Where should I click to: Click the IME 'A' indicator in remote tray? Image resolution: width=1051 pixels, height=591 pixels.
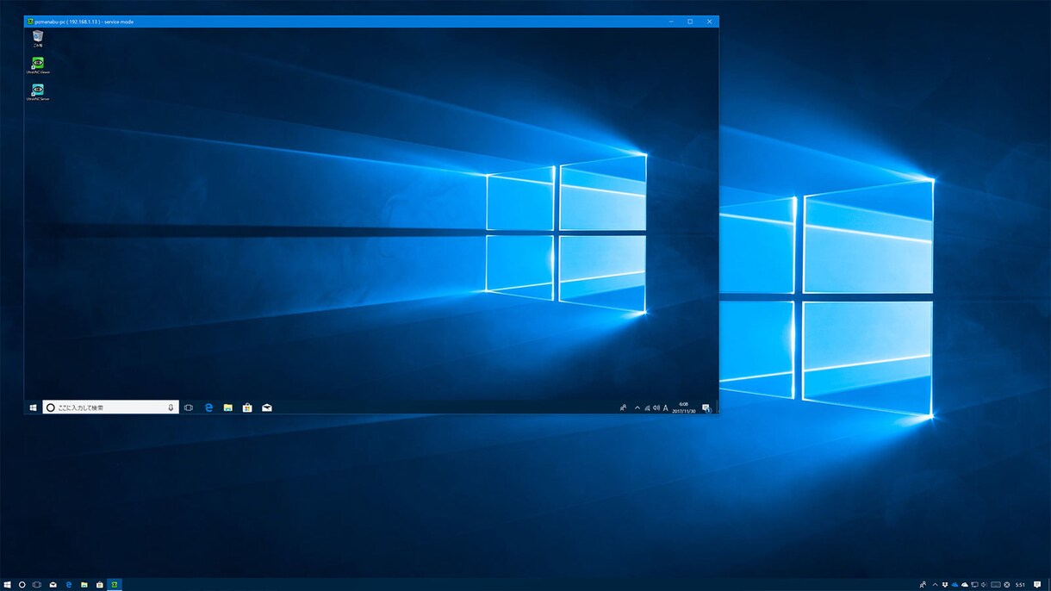666,407
